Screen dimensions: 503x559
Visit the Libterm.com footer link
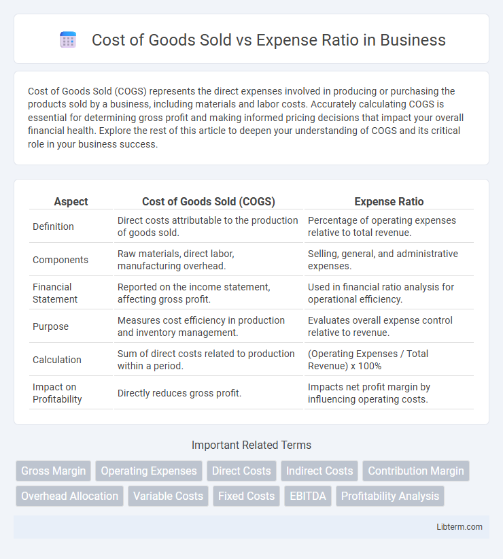[459, 526]
